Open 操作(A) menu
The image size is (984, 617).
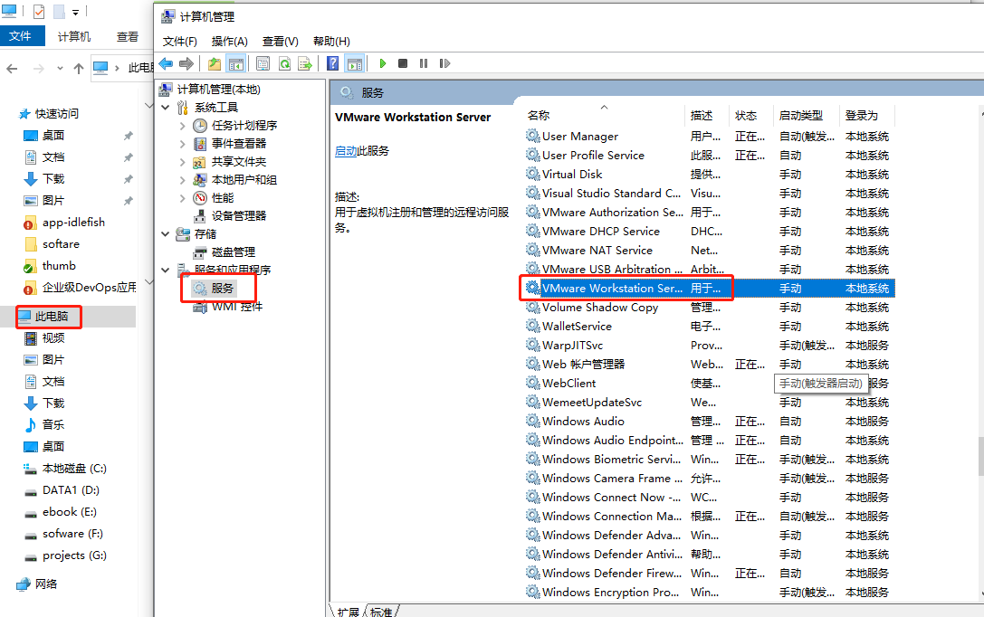[229, 42]
